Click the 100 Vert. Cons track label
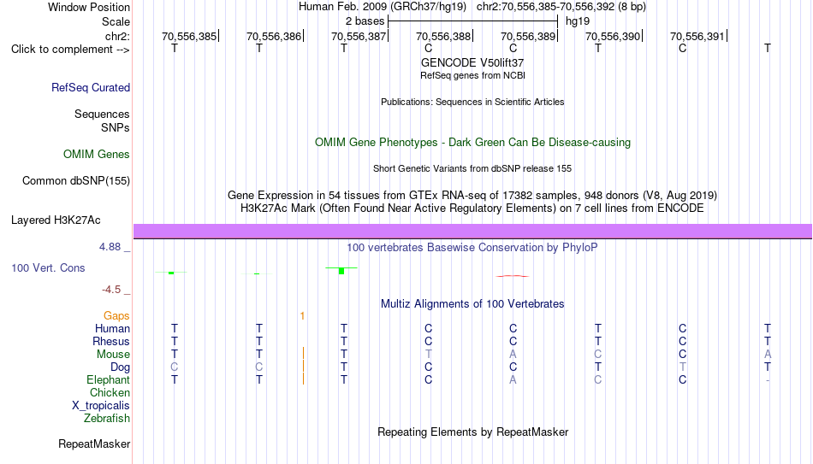Screen dimensions: 813x464 tap(48, 267)
